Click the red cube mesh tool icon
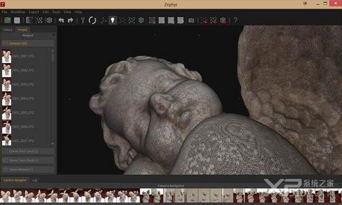Image resolution: width=342 pixels, height=205 pixels. [x=223, y=20]
